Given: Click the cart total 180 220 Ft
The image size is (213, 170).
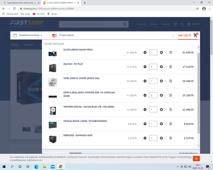Looking at the screenshot, I should click(x=185, y=35).
